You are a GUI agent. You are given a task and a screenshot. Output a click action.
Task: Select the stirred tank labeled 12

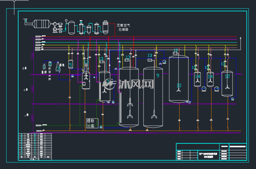[x=227, y=84]
